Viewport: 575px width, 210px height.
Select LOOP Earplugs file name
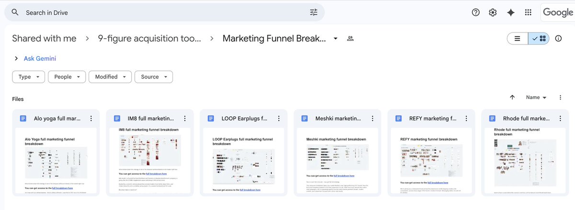(245, 119)
